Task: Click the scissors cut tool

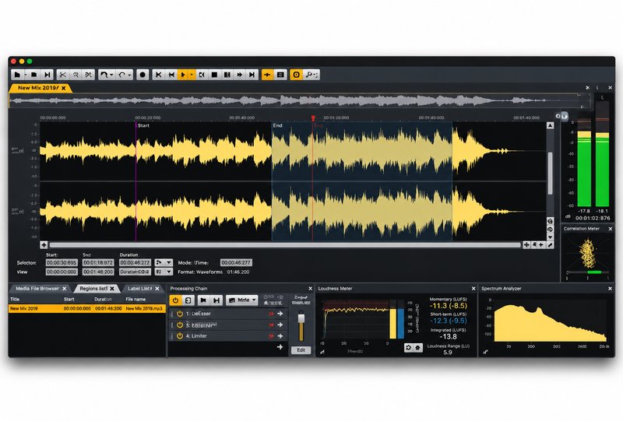Action: click(62, 74)
